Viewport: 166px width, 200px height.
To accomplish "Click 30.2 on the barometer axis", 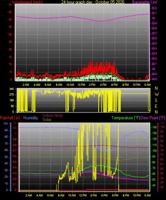I will click(154, 8).
